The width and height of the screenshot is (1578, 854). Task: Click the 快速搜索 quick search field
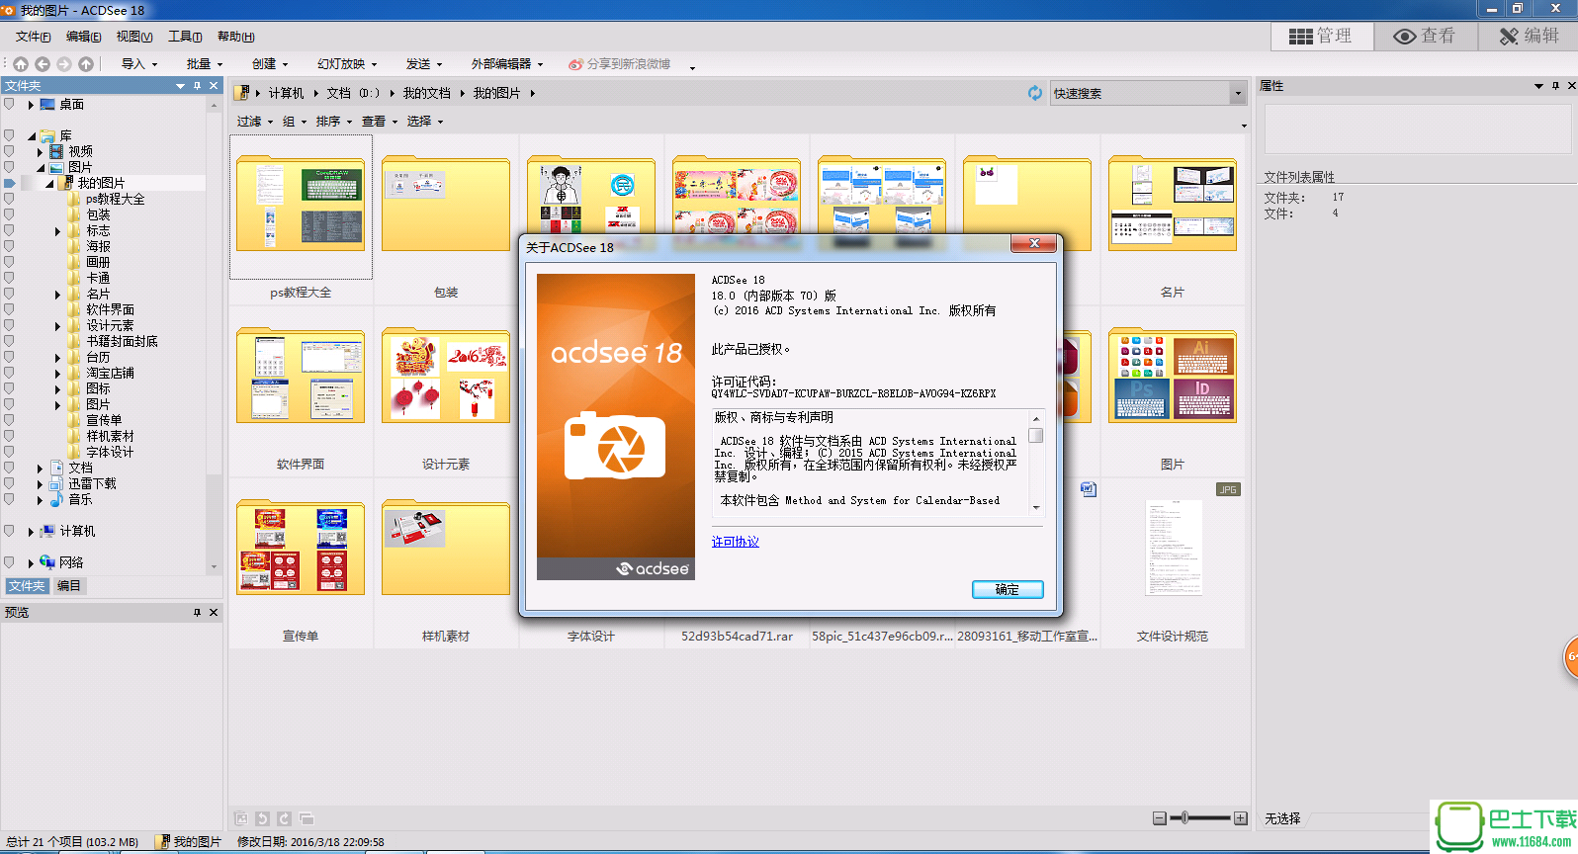pyautogui.click(x=1140, y=93)
